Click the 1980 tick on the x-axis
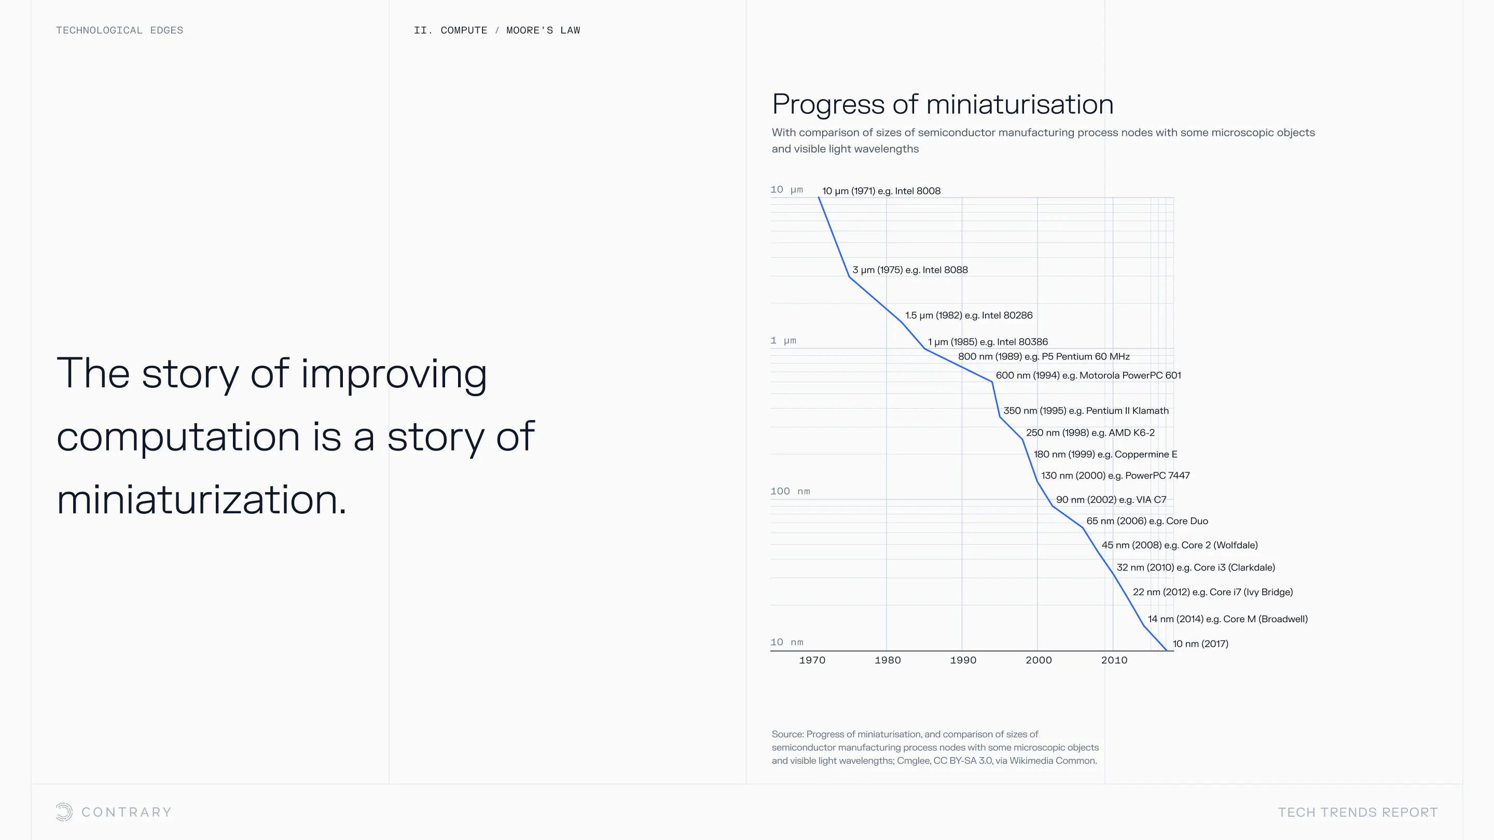The image size is (1494, 840). click(x=888, y=660)
